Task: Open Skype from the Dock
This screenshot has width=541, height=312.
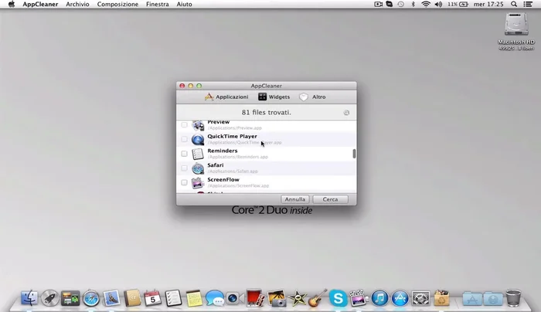Action: pyautogui.click(x=339, y=298)
